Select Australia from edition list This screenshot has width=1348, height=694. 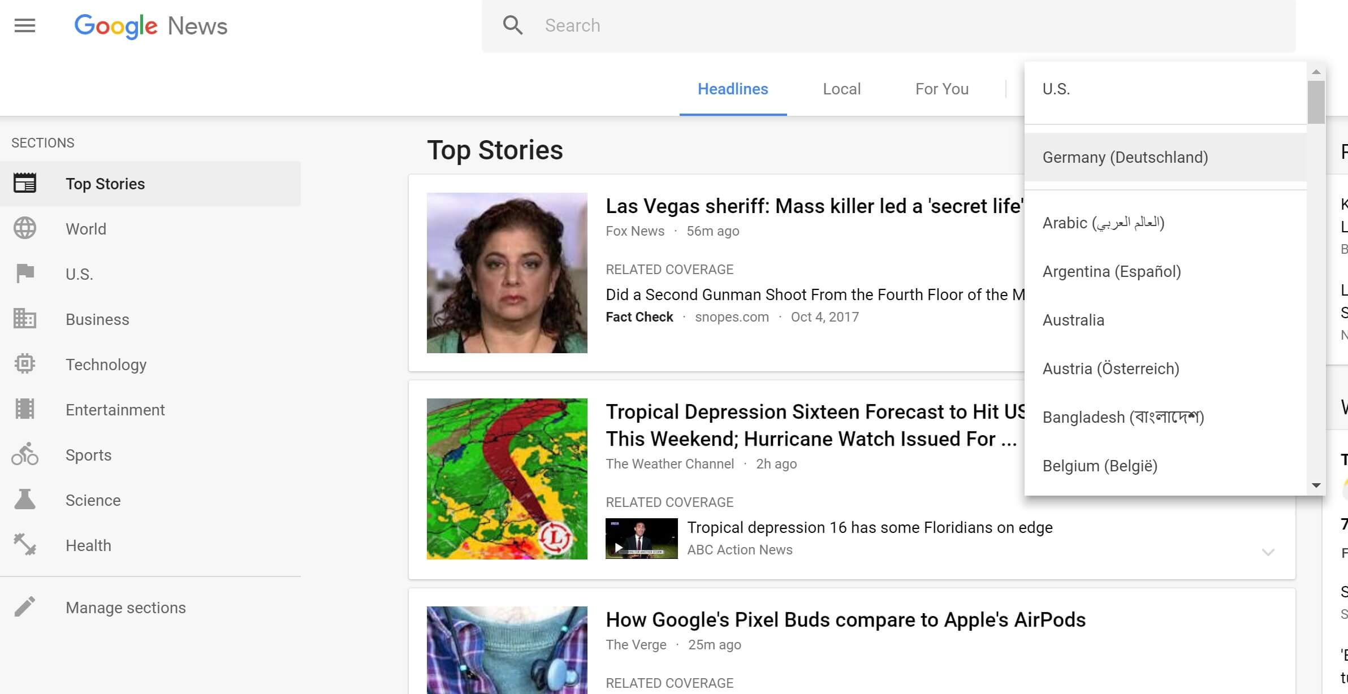click(x=1073, y=320)
